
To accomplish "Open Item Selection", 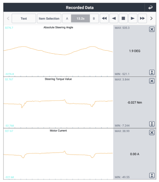I will click(49, 18).
